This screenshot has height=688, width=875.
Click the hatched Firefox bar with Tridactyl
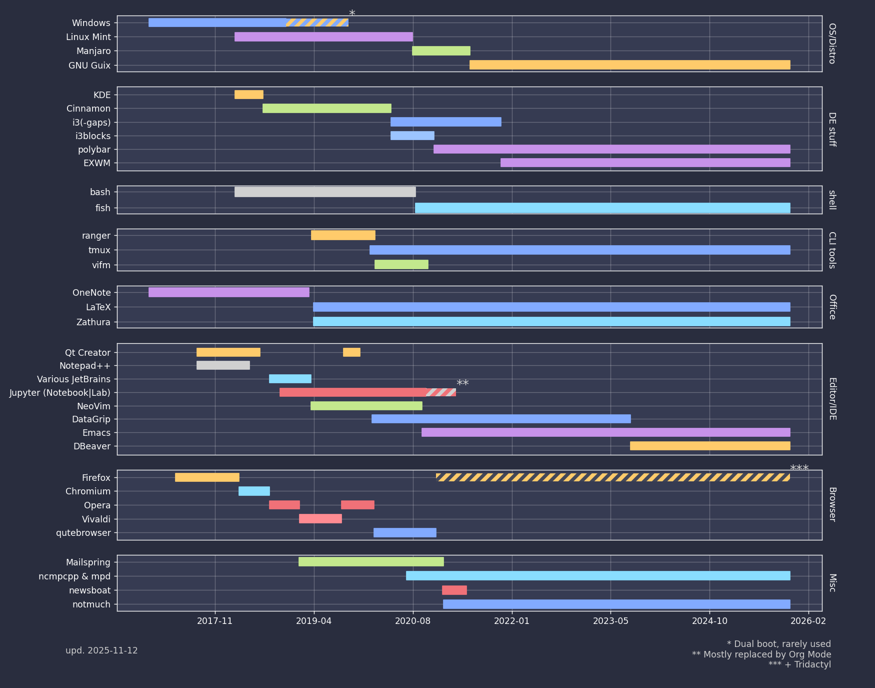pos(612,477)
